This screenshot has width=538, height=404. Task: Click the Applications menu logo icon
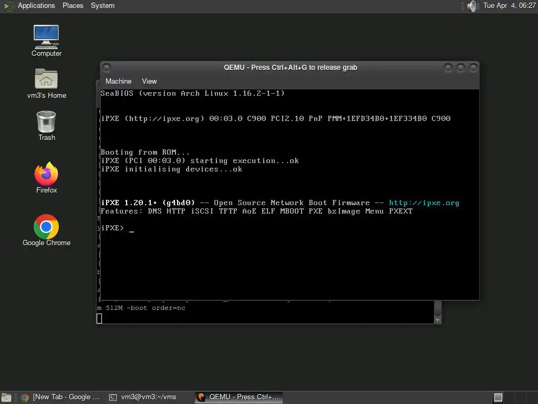8,6
